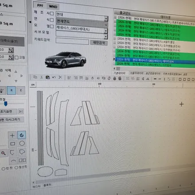195x195 pixels.
Task: Select the 반컷 radio button
Action: point(4,169)
